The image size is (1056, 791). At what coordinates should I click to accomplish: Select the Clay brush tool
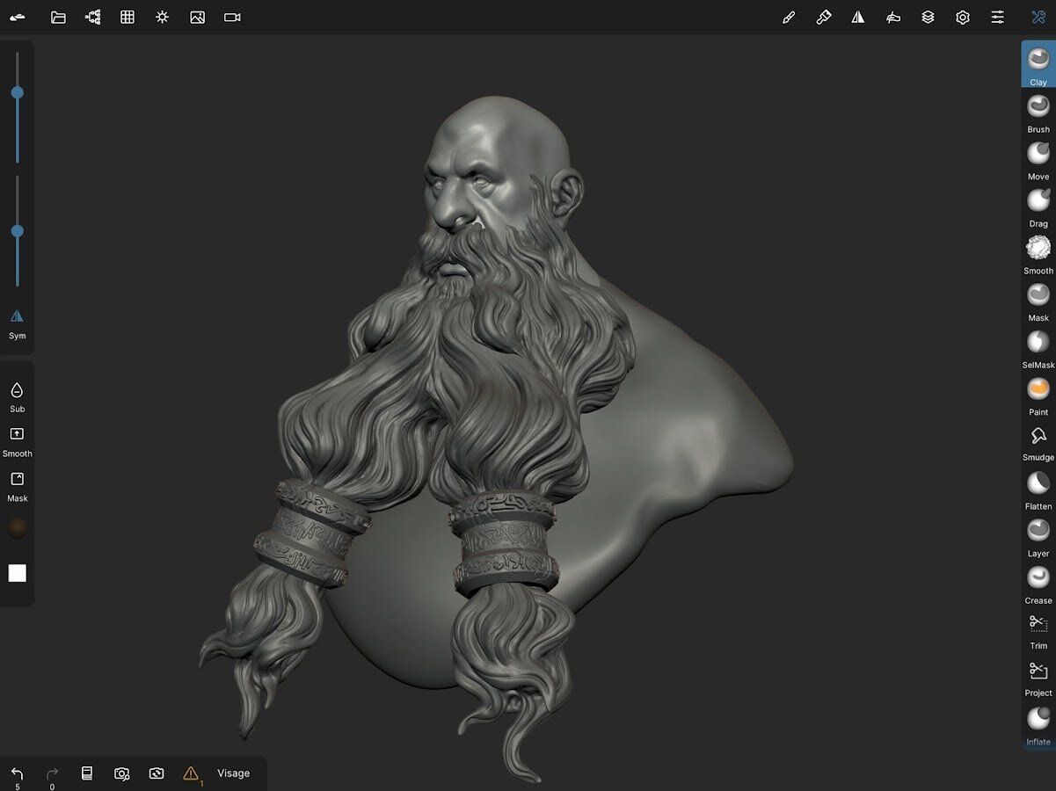1038,63
